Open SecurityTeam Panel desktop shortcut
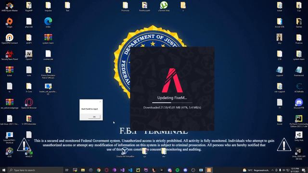 click(x=10, y=55)
